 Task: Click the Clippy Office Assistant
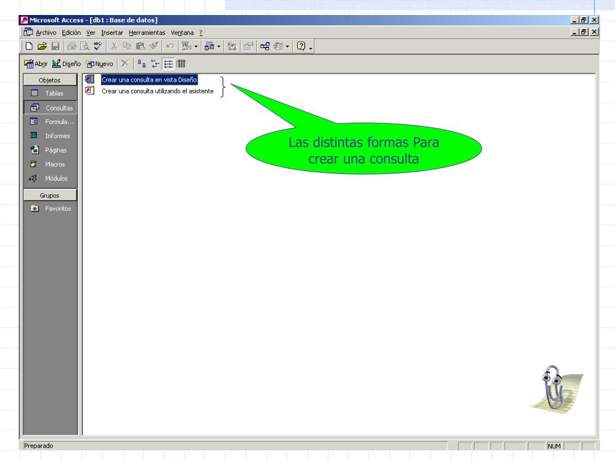point(556,389)
